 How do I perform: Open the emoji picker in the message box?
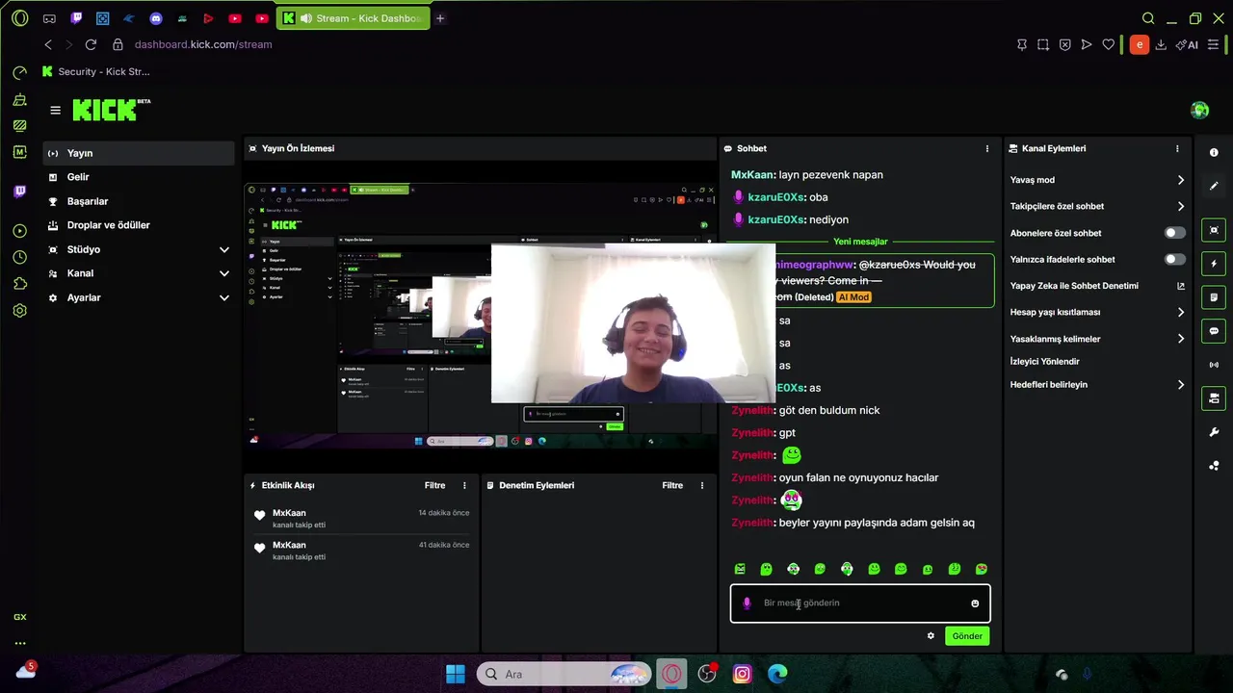[975, 603]
